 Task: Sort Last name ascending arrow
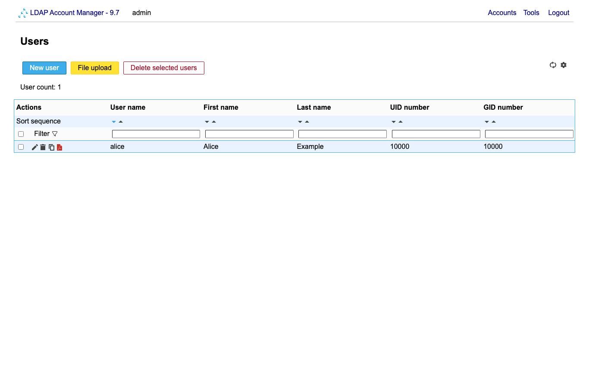click(x=307, y=122)
